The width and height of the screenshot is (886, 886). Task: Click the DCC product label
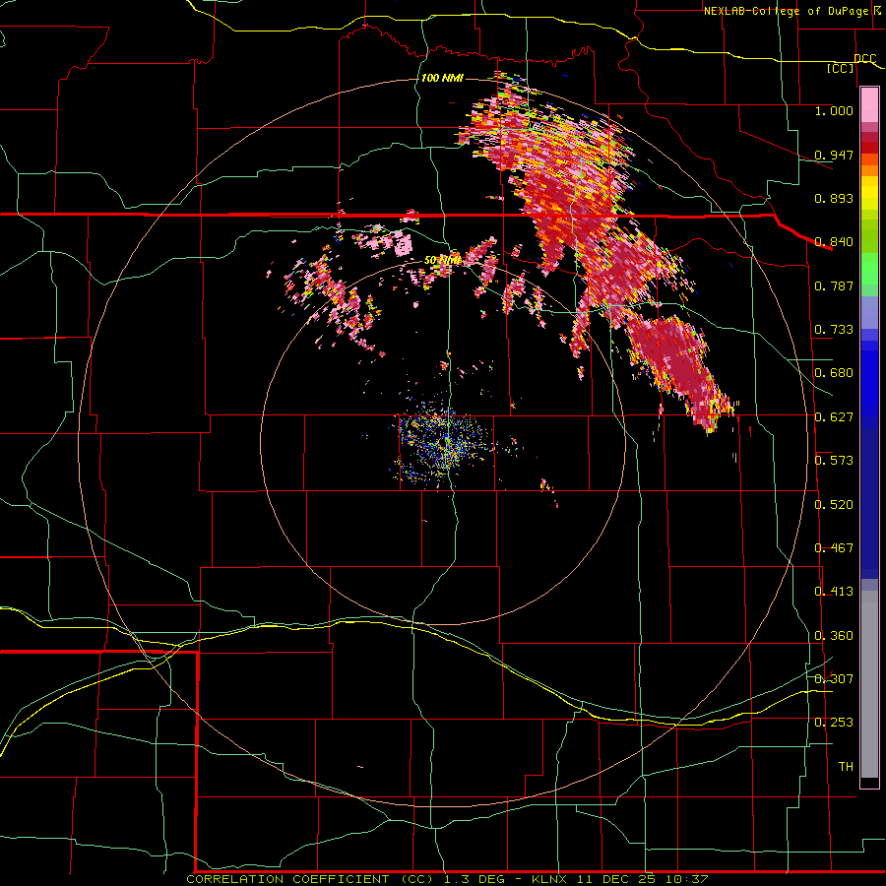pyautogui.click(x=865, y=59)
